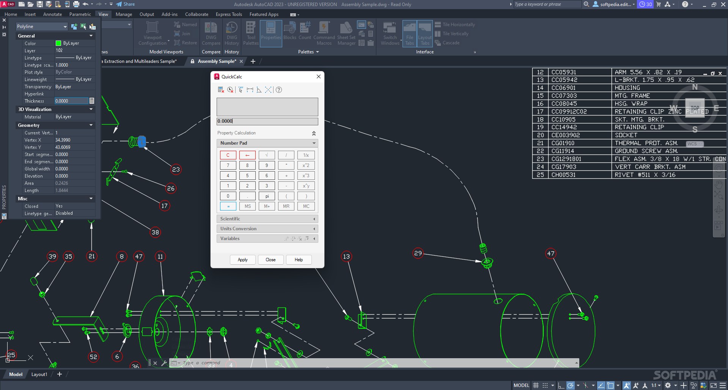Click the Distance Between Two Points icon
Image resolution: width=728 pixels, height=390 pixels.
[250, 90]
